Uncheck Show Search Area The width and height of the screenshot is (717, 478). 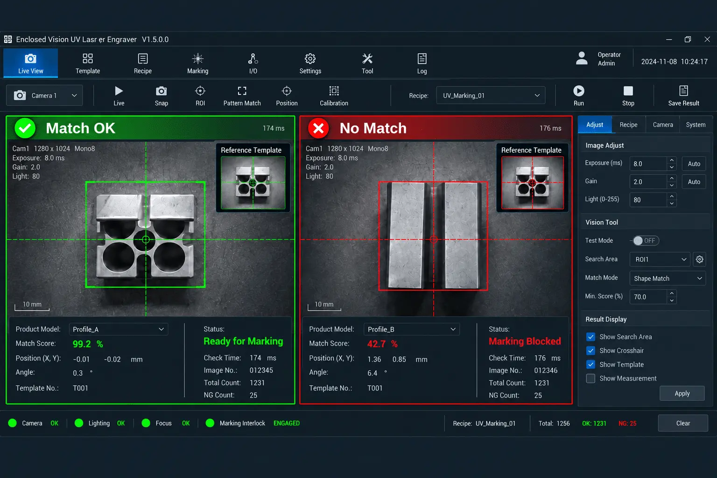(590, 337)
